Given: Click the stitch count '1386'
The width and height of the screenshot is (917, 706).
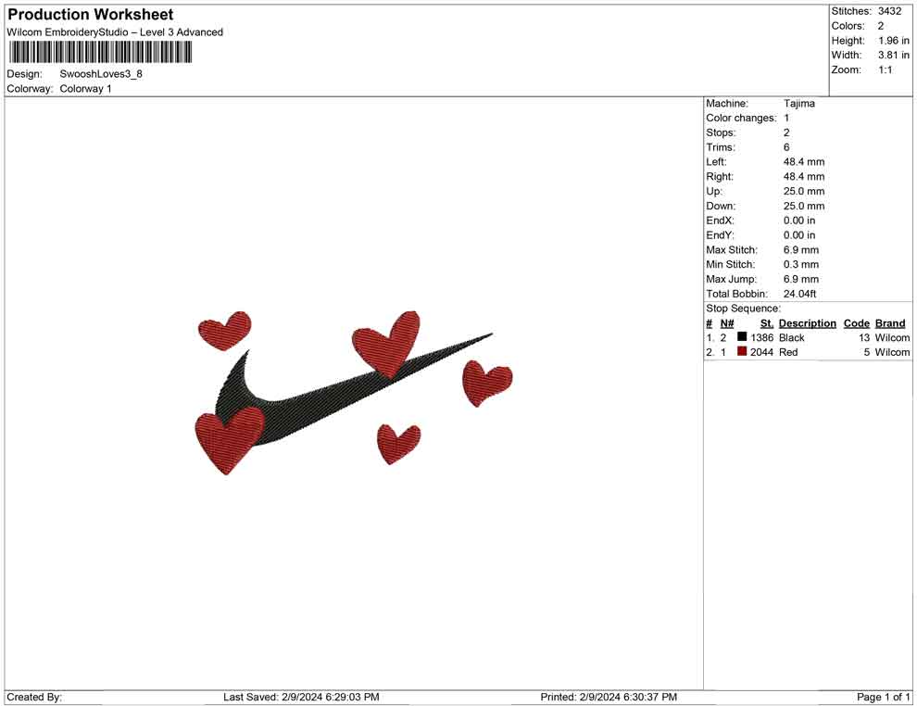Looking at the screenshot, I should tap(761, 337).
